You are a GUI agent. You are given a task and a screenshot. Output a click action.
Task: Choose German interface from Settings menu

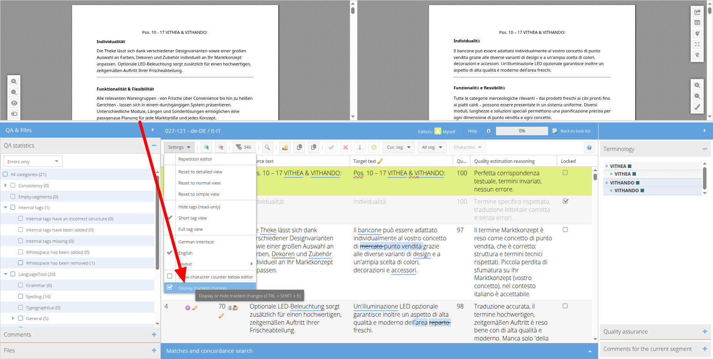point(196,242)
